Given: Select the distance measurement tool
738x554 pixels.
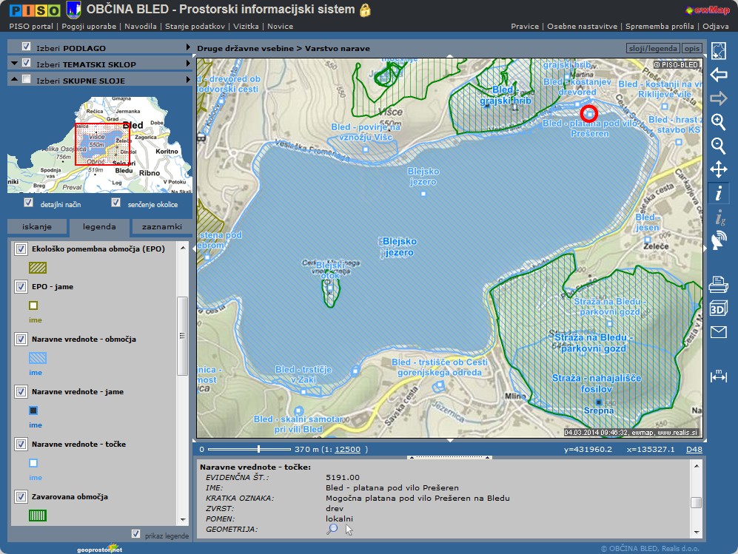Looking at the screenshot, I should [x=718, y=375].
